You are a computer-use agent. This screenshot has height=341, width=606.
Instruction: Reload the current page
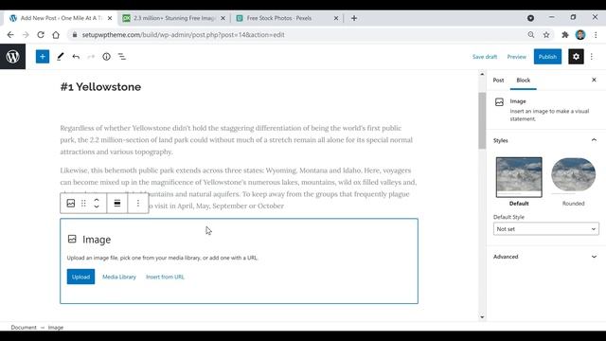(x=41, y=35)
